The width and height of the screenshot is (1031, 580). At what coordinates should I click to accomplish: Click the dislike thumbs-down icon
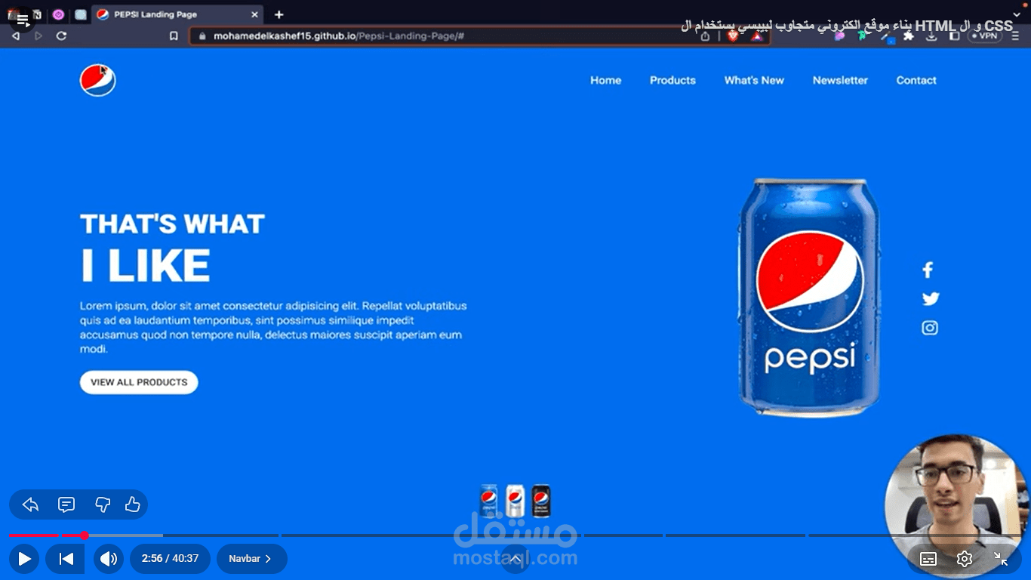click(103, 504)
